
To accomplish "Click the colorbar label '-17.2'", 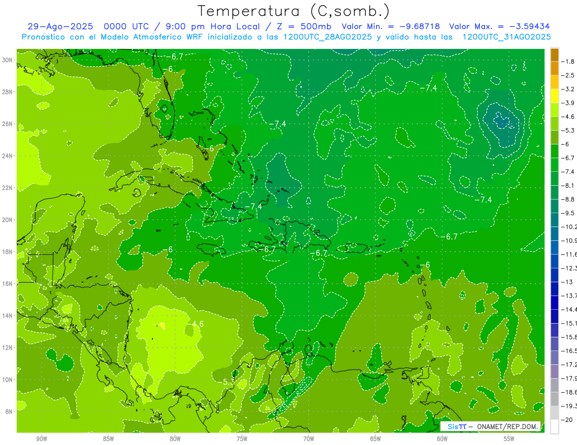I will 569,364.
